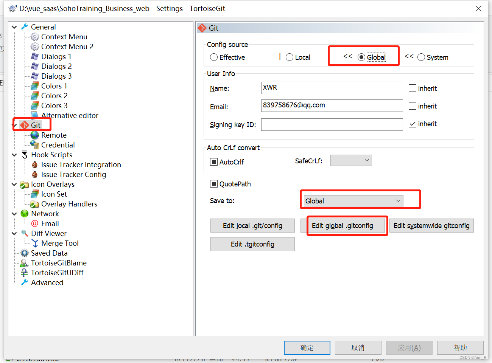
Task: Collapse the Network tree node
Action: (x=14, y=214)
